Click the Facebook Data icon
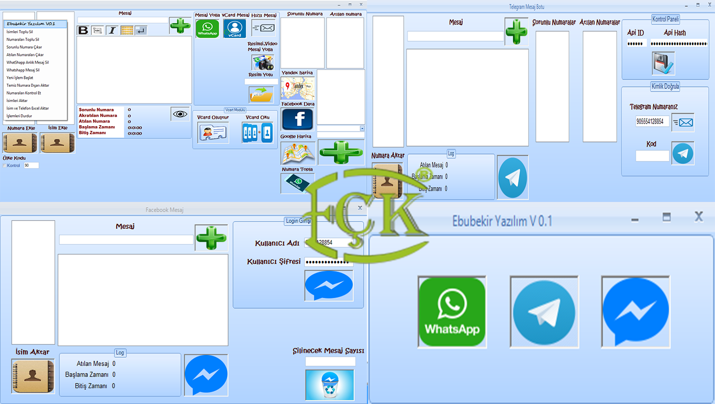The height and width of the screenshot is (404, 715). [298, 119]
